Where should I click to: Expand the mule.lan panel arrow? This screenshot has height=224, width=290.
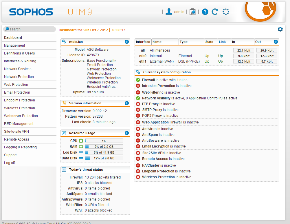(x=127, y=42)
